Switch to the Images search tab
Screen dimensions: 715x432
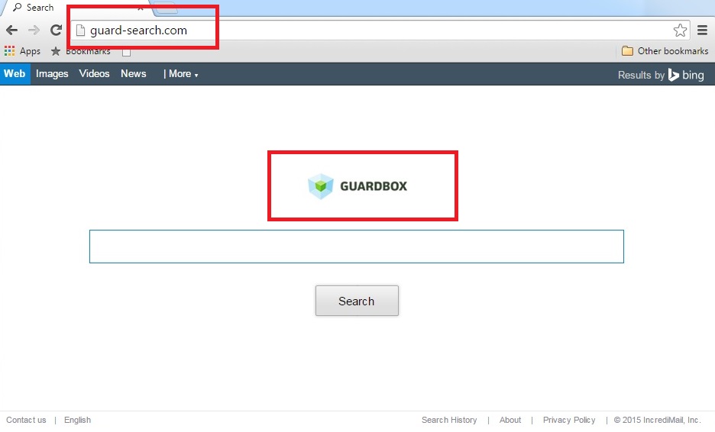tap(52, 74)
